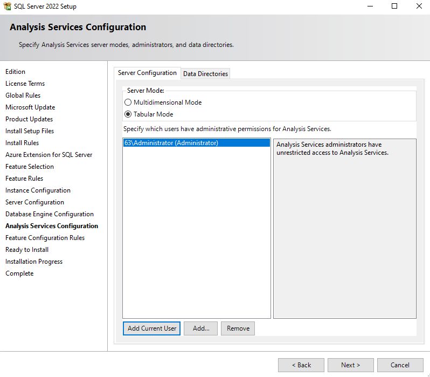Image resolution: width=430 pixels, height=377 pixels.
Task: Click Global Rules in the step list
Action: (x=23, y=95)
